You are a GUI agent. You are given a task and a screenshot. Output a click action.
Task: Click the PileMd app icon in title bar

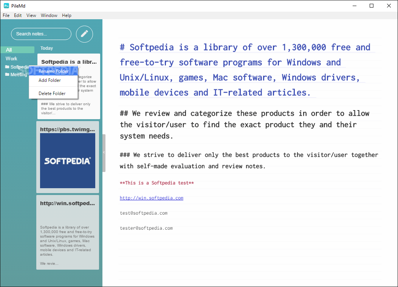6,6
